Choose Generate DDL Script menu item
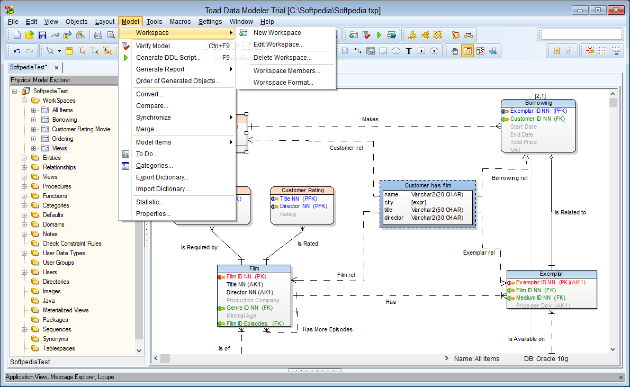 [177, 58]
